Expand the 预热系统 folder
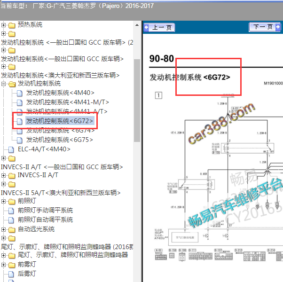This screenshot has height=282, width=283. tap(3, 25)
